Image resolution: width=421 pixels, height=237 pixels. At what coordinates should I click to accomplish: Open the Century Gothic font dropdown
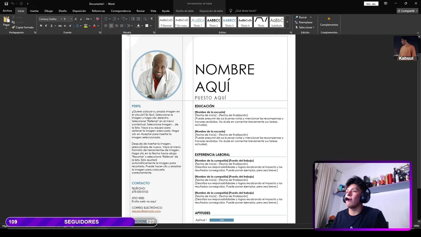61,19
